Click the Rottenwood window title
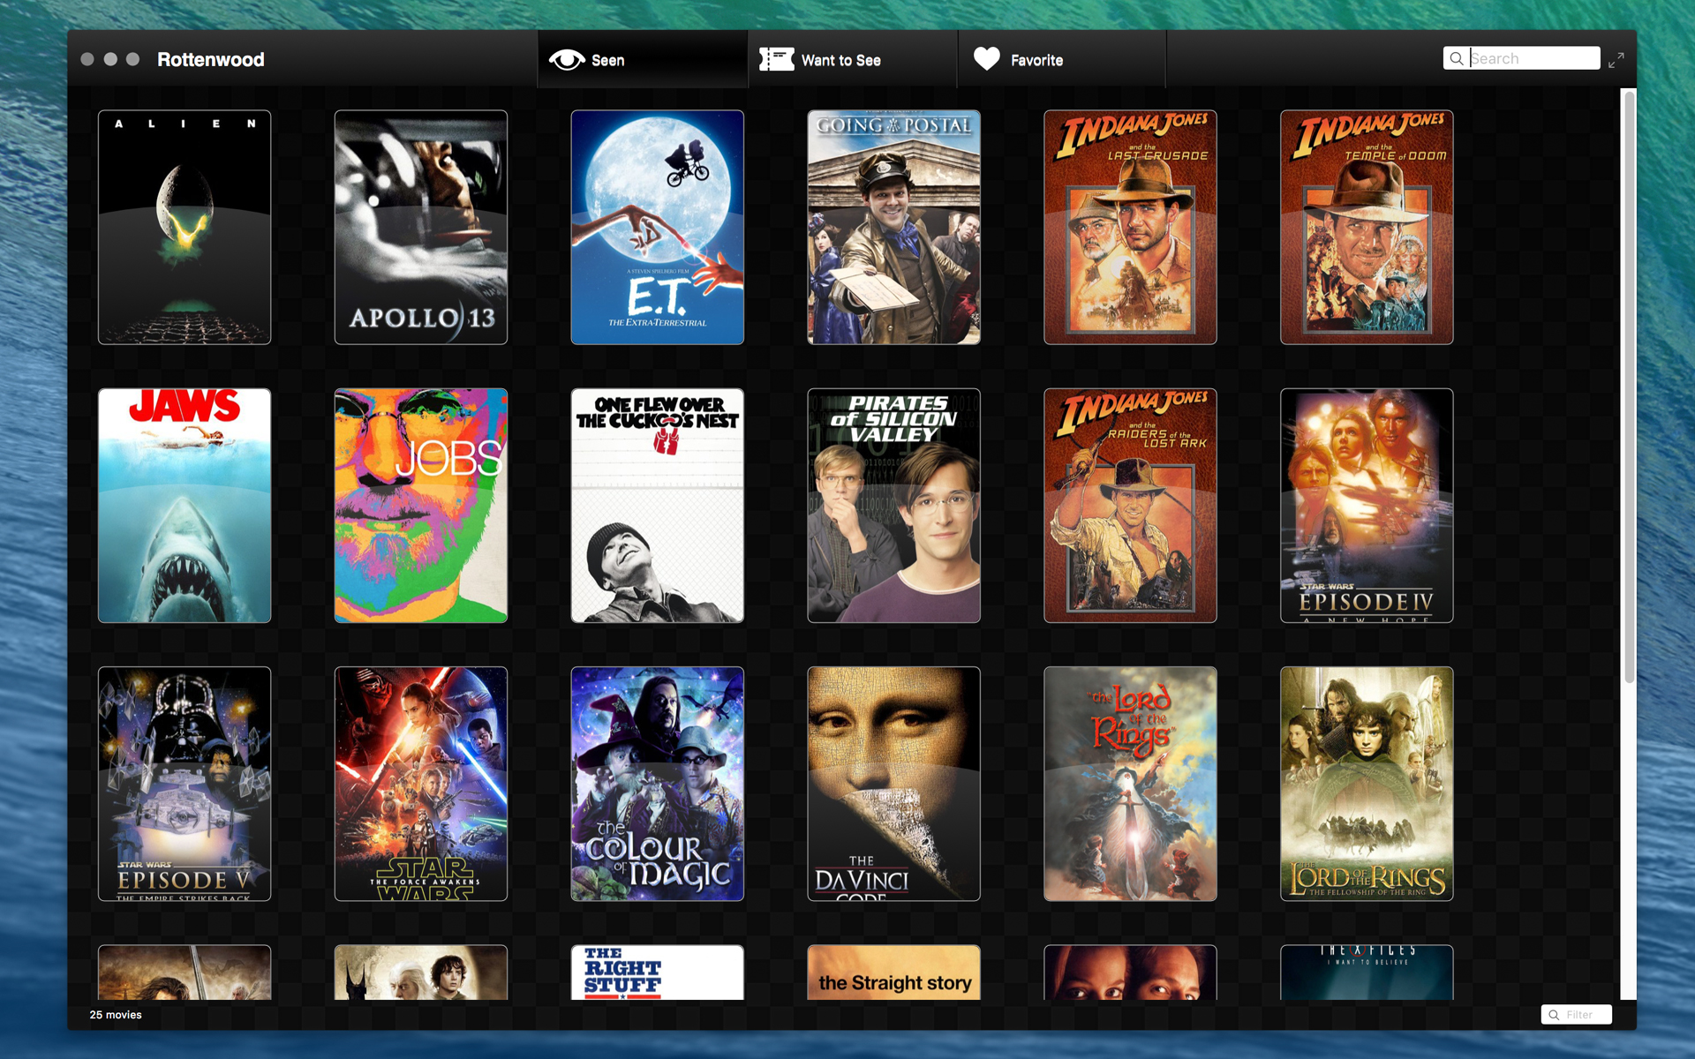The width and height of the screenshot is (1695, 1059). point(211,59)
